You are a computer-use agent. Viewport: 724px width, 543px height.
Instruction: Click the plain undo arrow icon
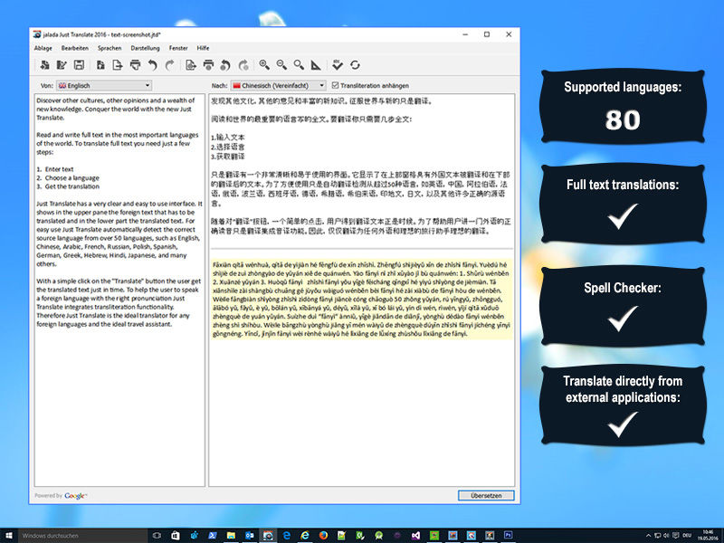pos(152,65)
